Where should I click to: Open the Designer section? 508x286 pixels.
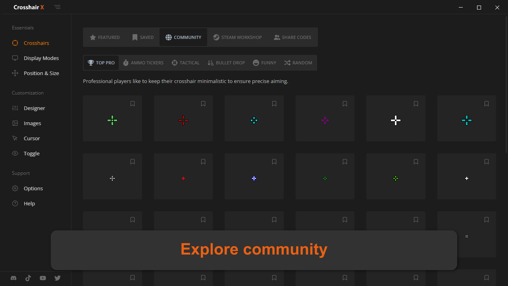(x=34, y=108)
